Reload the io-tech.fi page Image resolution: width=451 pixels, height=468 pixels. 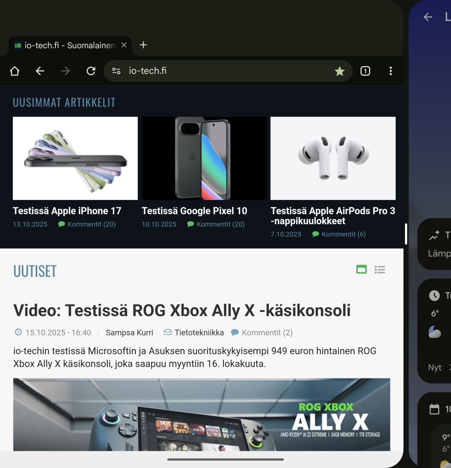click(x=91, y=71)
